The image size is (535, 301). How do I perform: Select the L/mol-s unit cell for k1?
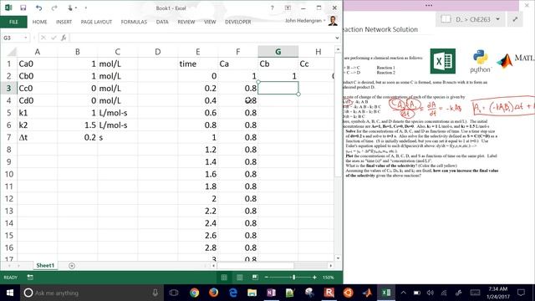[118, 113]
